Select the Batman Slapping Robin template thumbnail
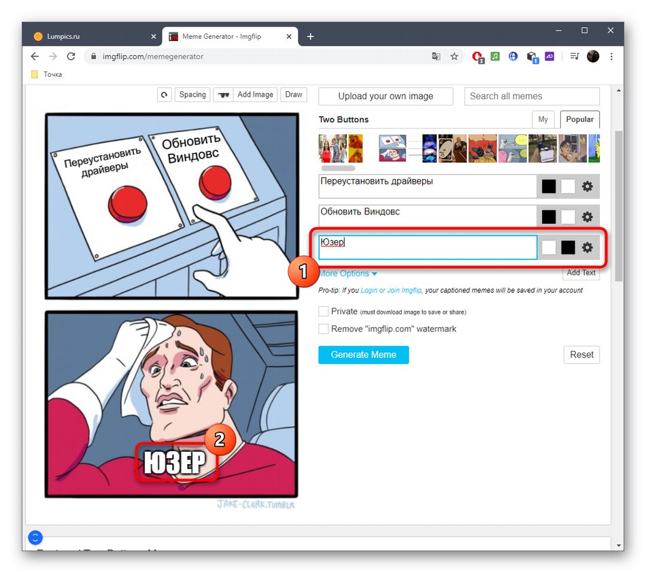646x573 pixels. click(x=482, y=148)
